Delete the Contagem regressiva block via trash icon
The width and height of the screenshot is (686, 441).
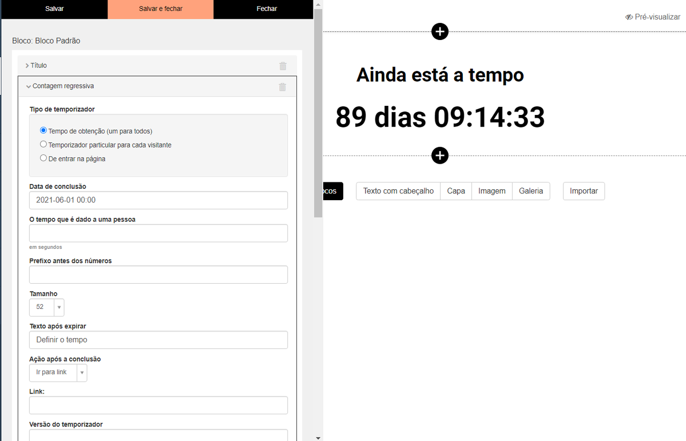coord(282,87)
